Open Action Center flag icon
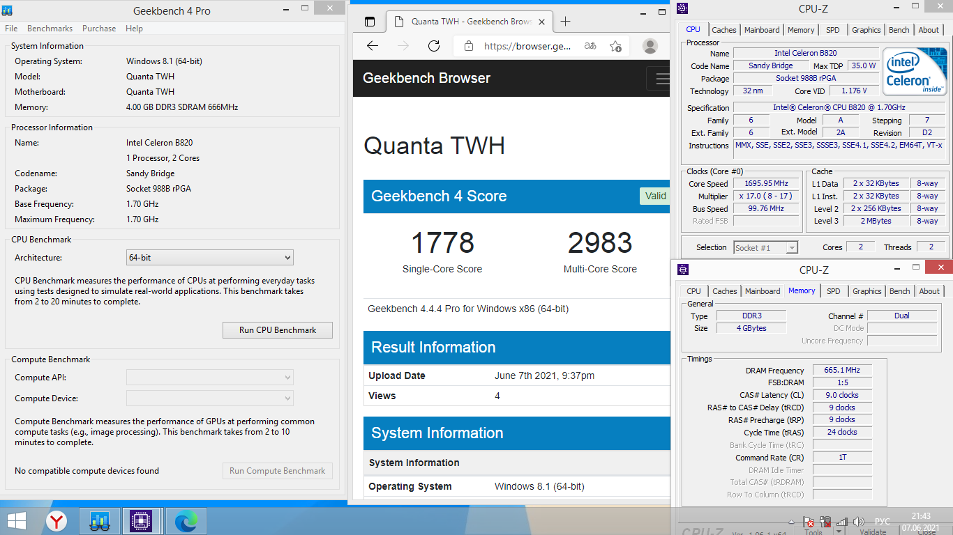 tap(809, 521)
